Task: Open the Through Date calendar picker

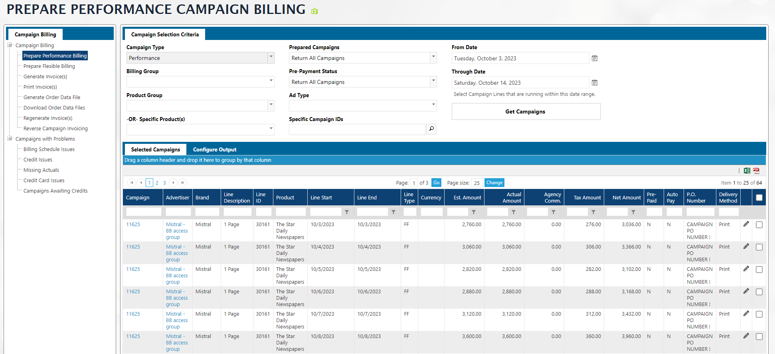Action: coord(594,83)
